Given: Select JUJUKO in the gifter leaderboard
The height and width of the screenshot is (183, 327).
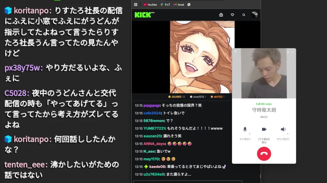Looking at the screenshot, I should [176, 97].
